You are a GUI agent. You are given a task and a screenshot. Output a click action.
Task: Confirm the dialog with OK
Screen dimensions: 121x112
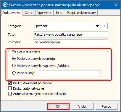(x=58, y=106)
